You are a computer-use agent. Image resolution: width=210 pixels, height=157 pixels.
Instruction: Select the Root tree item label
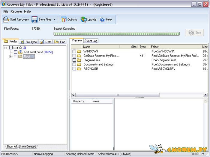pyautogui.click(x=29, y=57)
